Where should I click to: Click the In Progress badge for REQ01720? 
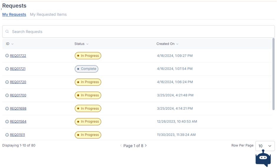88,82
